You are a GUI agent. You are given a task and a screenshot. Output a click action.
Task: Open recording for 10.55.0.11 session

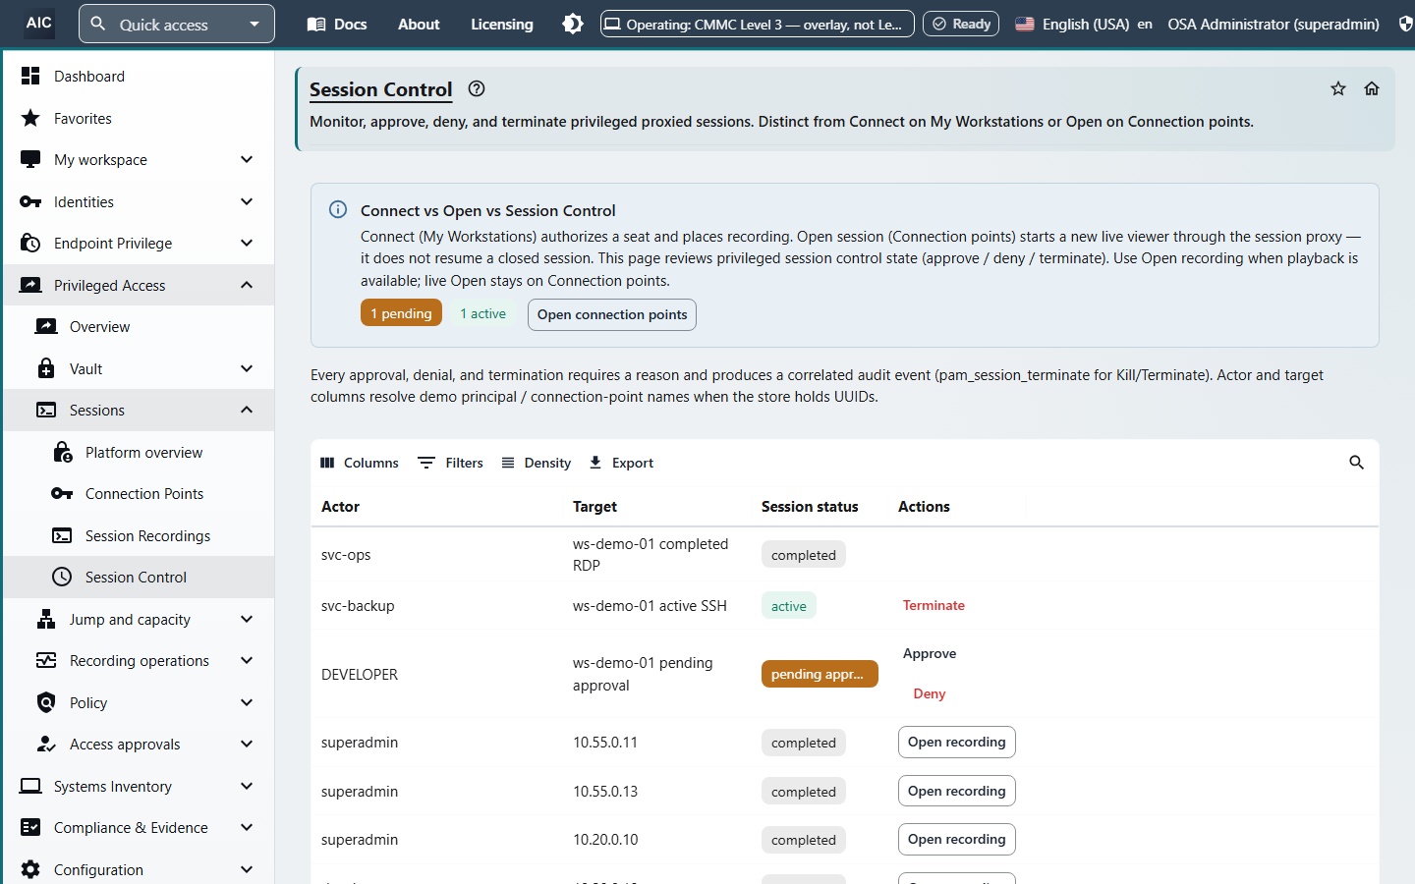tap(957, 742)
